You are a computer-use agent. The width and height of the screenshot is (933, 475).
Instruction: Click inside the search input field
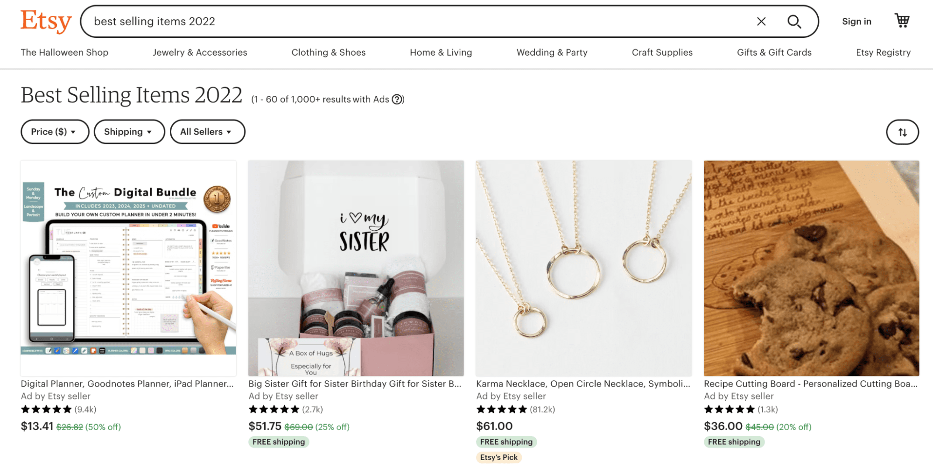(x=327, y=21)
